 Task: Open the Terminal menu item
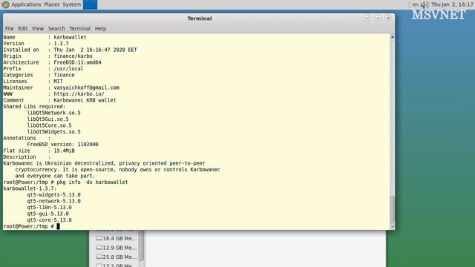(79, 28)
